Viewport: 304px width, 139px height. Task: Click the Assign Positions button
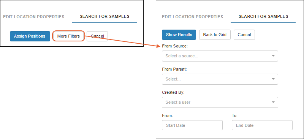[30, 36]
